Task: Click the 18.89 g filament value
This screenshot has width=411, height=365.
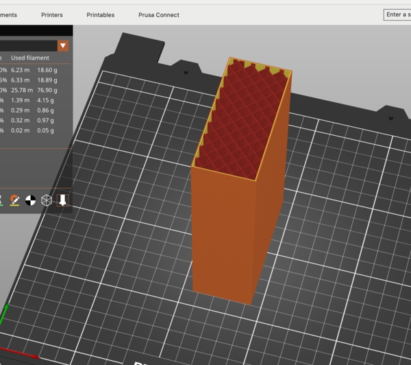Action: (x=47, y=80)
